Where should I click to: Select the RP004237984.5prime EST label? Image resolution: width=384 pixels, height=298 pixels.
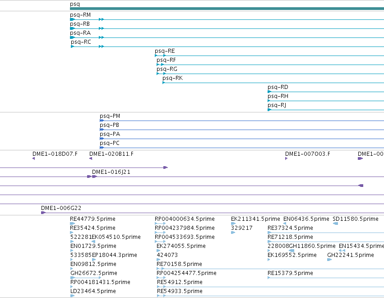click(185, 228)
